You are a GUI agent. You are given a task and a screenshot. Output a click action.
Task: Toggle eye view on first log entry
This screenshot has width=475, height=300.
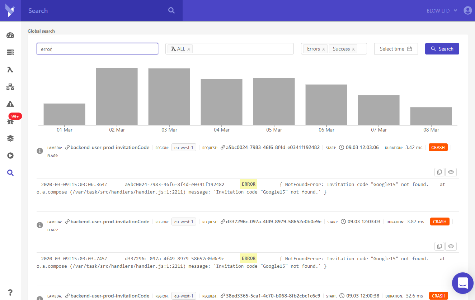(451, 172)
